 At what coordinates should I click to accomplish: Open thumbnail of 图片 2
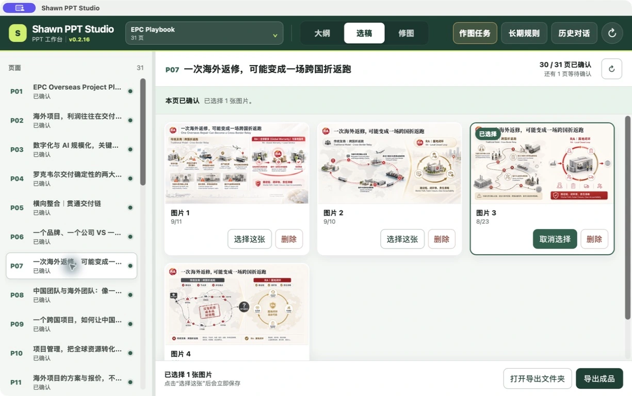pos(390,163)
